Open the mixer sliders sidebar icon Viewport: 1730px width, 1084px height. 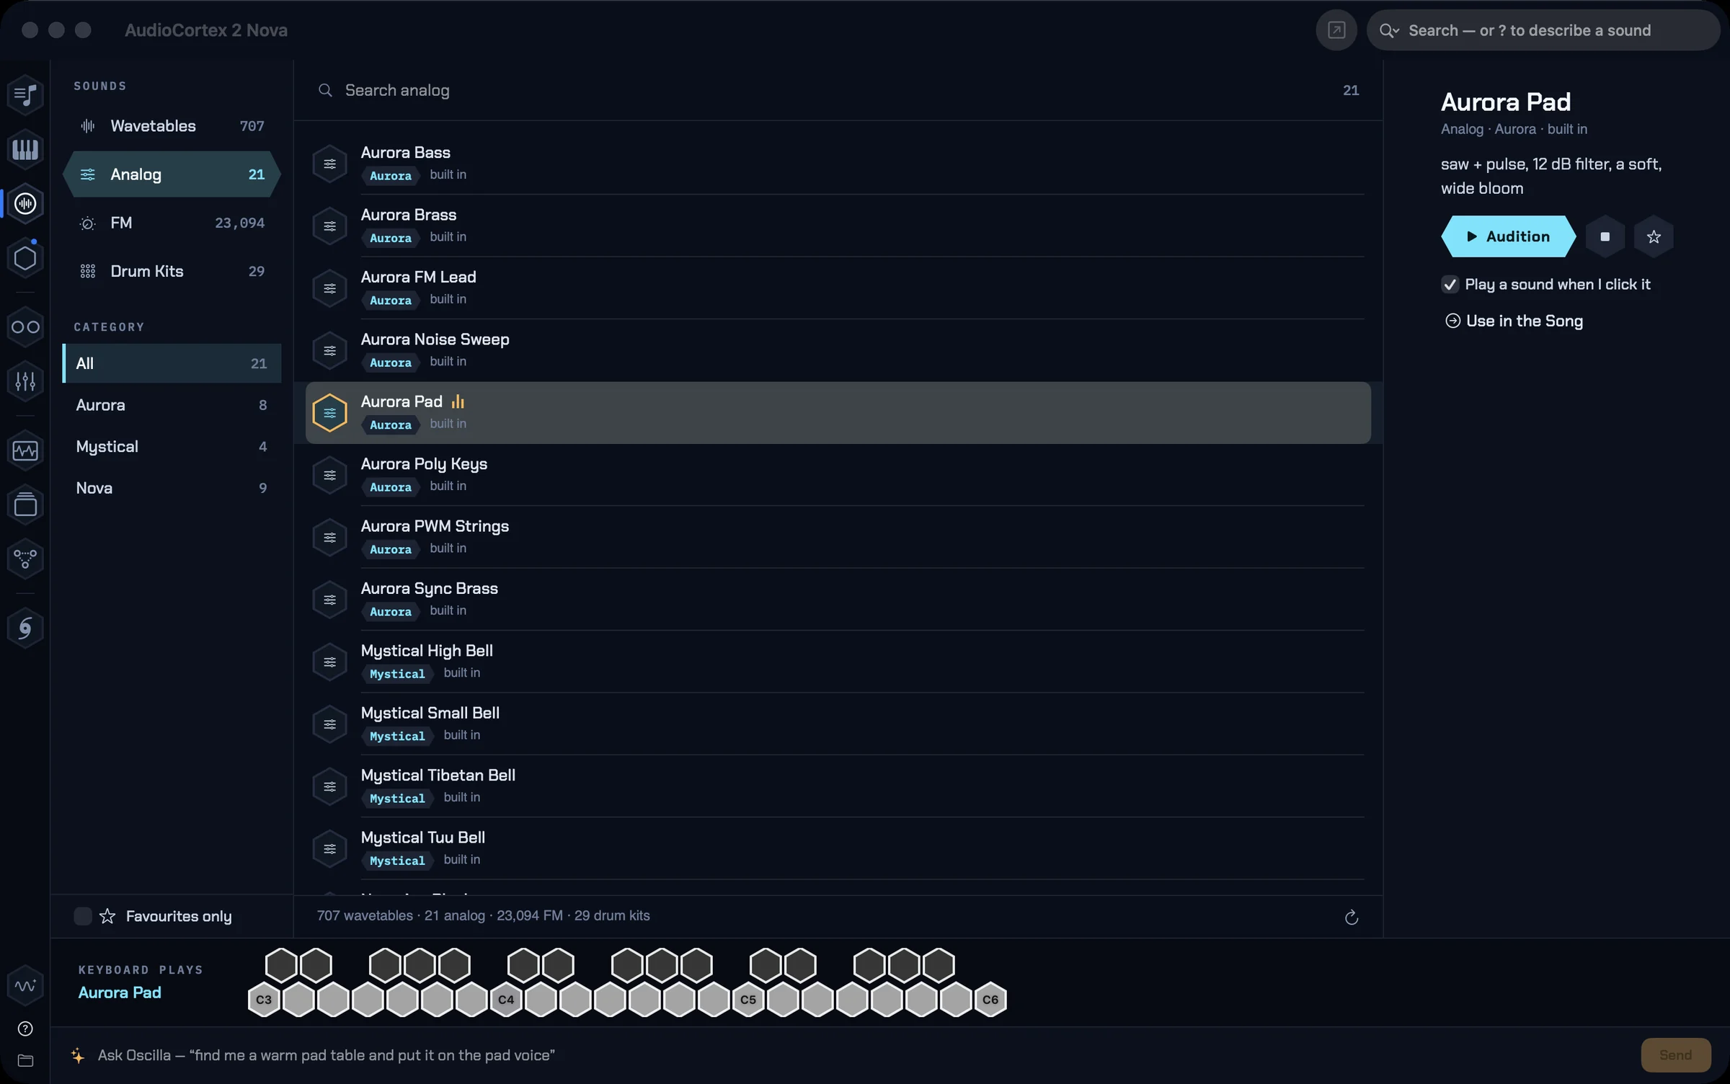(x=25, y=381)
